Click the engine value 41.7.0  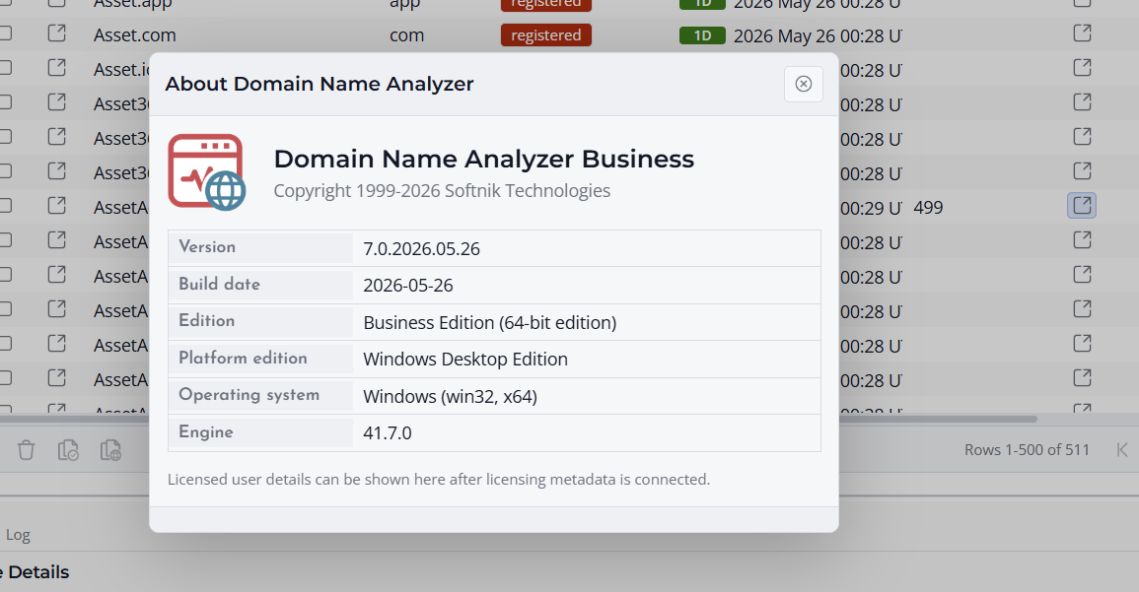click(x=388, y=433)
